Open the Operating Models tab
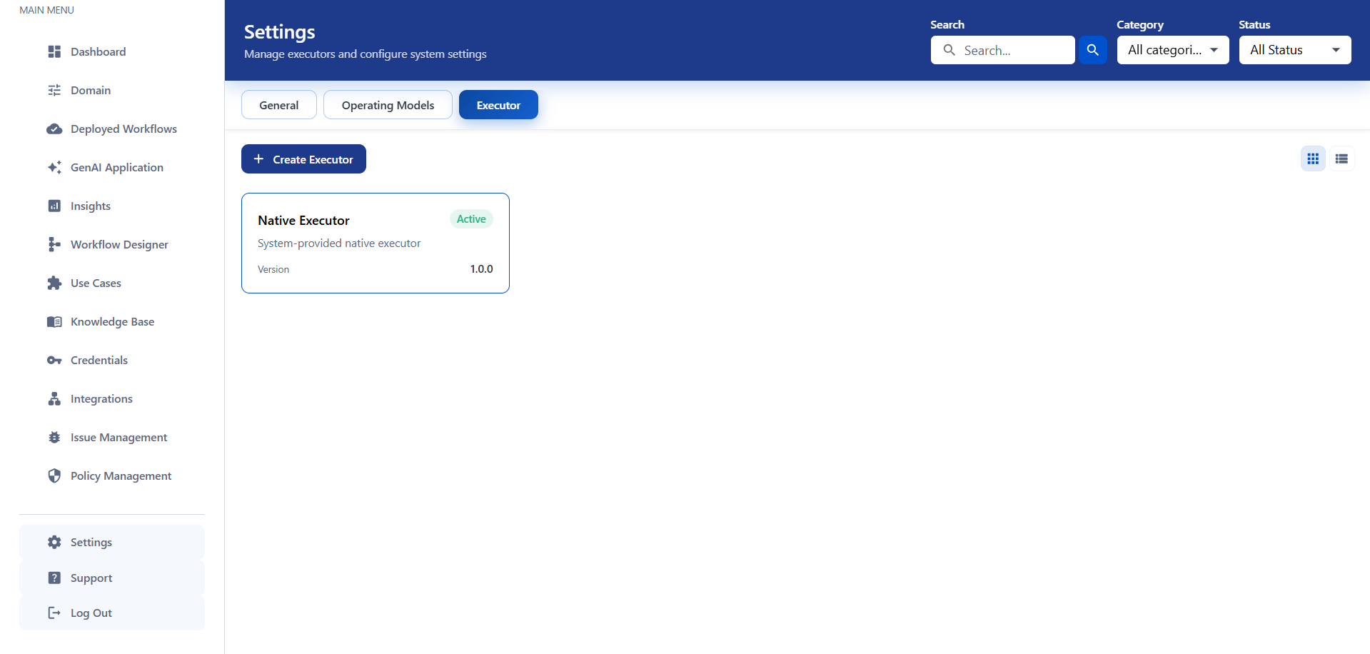1370x654 pixels. (388, 105)
